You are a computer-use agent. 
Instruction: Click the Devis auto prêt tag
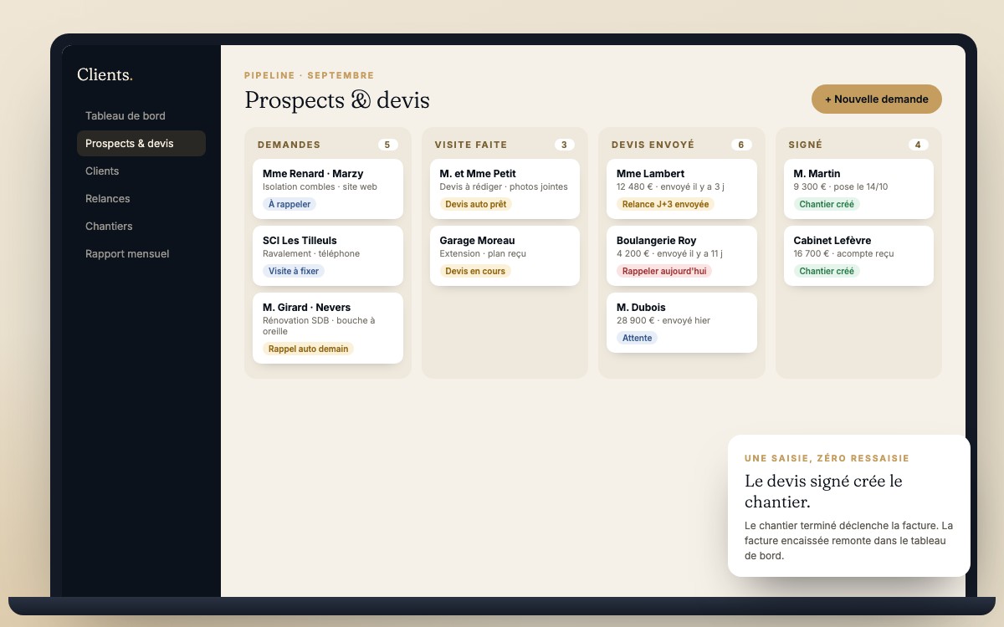click(476, 204)
